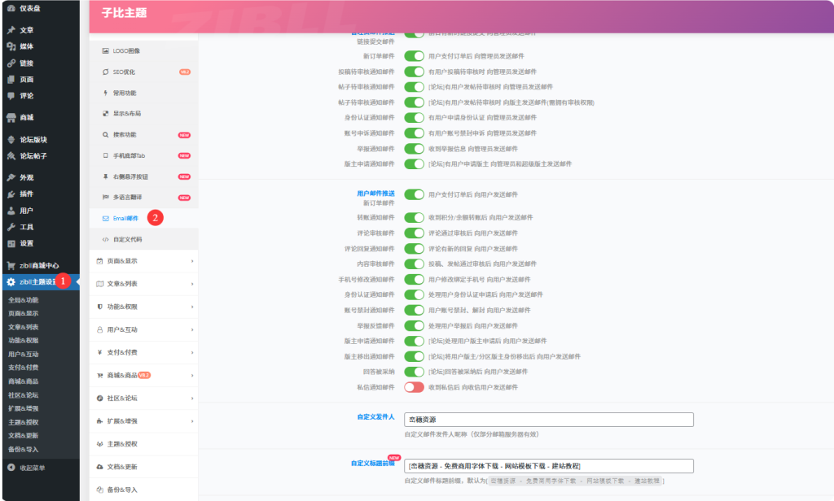Toggle the 转账通知邮件 switch
Screen dimensions: 834x501
tap(414, 217)
